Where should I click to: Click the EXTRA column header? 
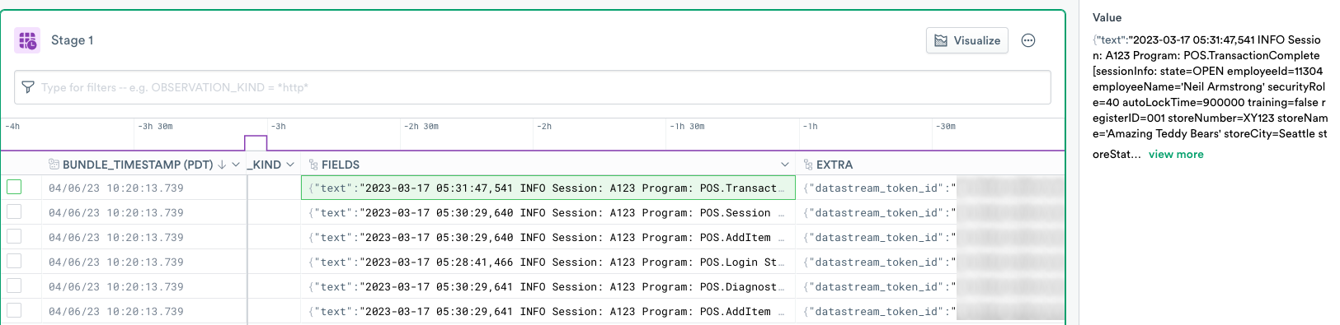[x=835, y=165]
